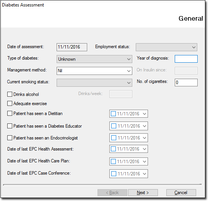Open the Current smoking status dropdown
Image resolution: width=208 pixels, height=201 pixels.
94,83
